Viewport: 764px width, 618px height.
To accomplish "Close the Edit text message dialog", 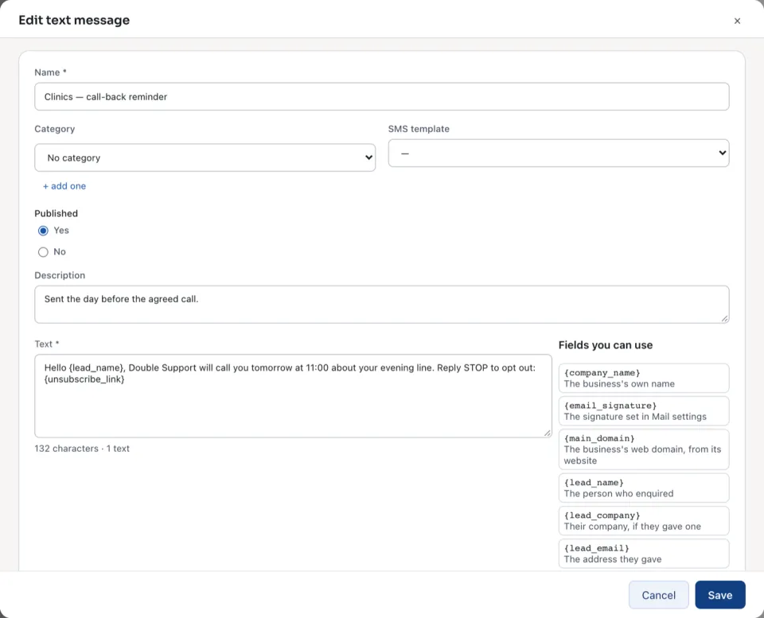I will 737,21.
